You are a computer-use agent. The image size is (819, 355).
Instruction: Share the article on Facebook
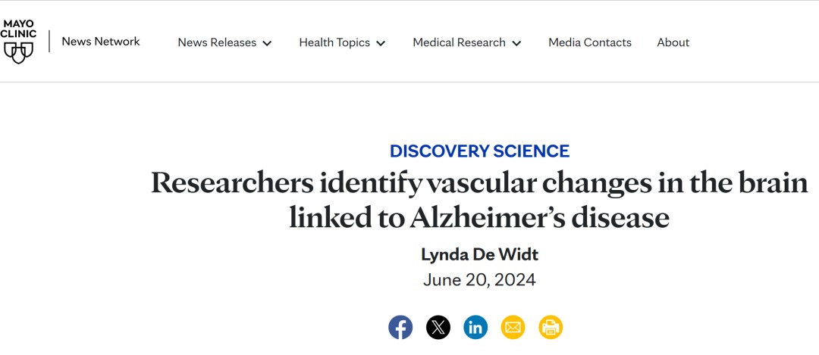point(400,327)
